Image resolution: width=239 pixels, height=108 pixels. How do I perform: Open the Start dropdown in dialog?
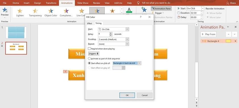click(x=127, y=29)
